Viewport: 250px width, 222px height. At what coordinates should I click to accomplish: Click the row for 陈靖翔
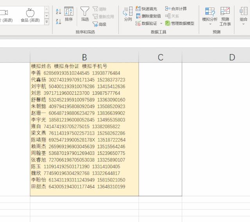click(x=78, y=140)
